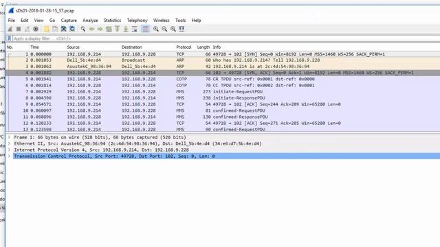Open the Go menu

52,21
